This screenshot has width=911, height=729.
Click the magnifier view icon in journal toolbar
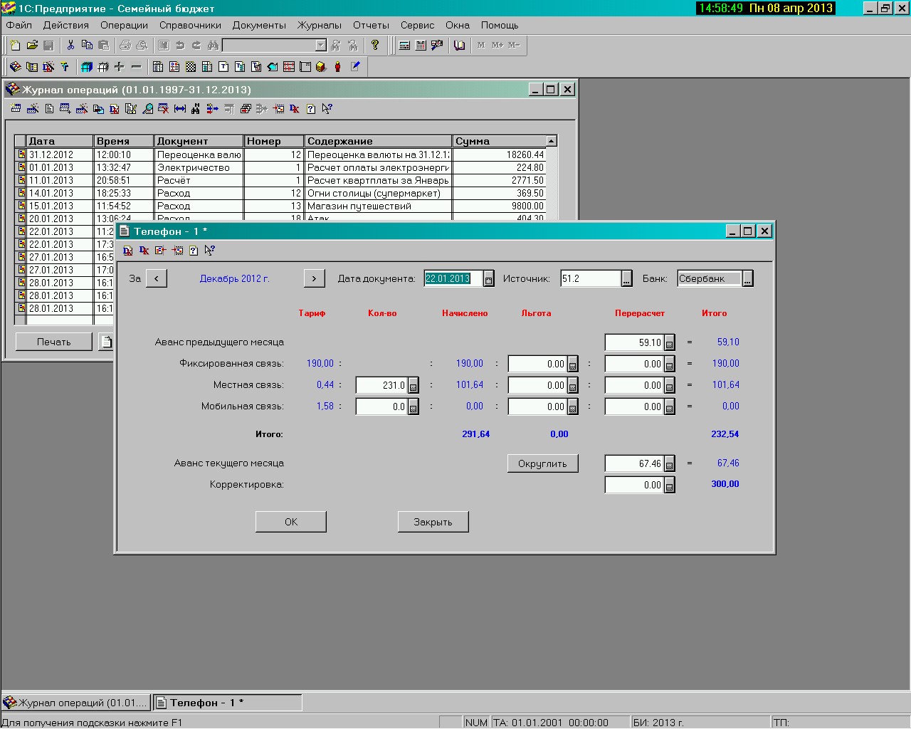147,109
